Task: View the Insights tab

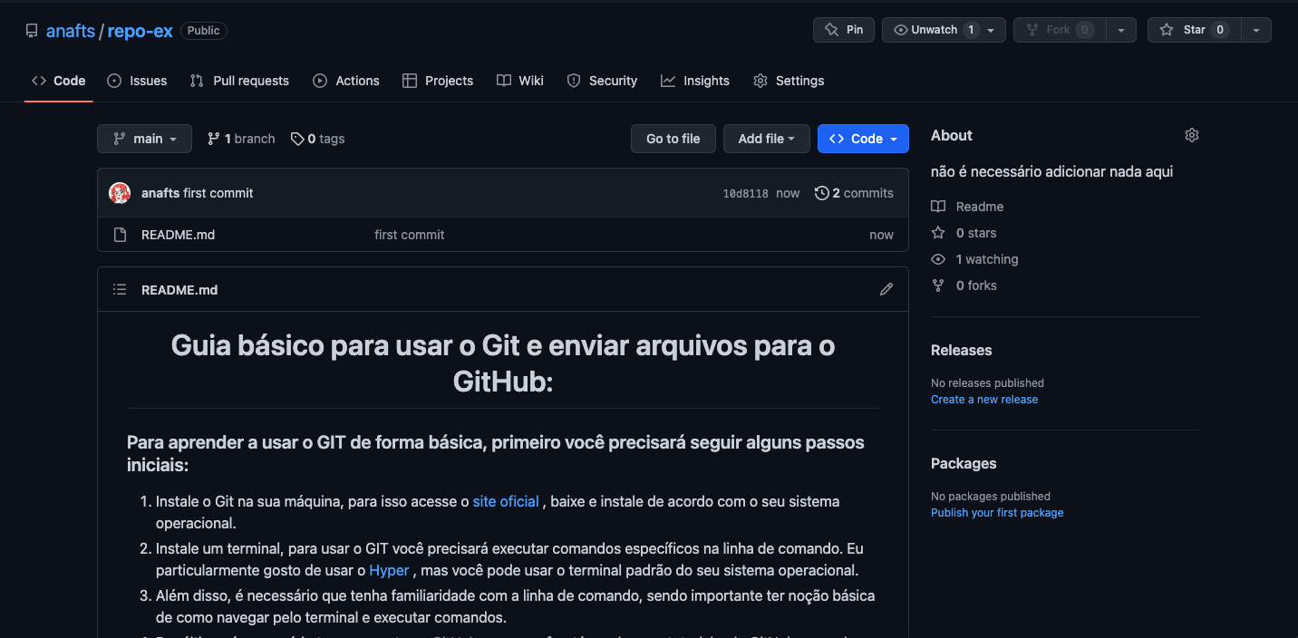Action: 695,81
